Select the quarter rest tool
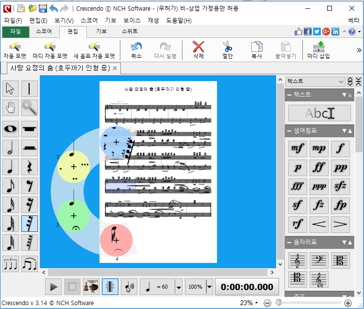 [x=30, y=167]
